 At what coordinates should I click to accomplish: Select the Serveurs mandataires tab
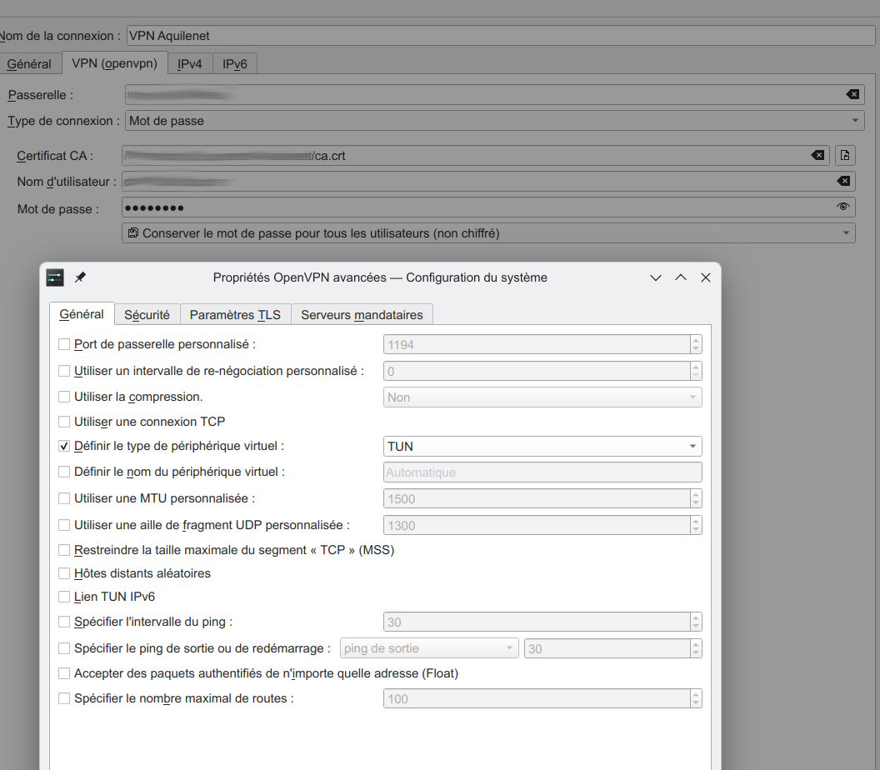362,315
